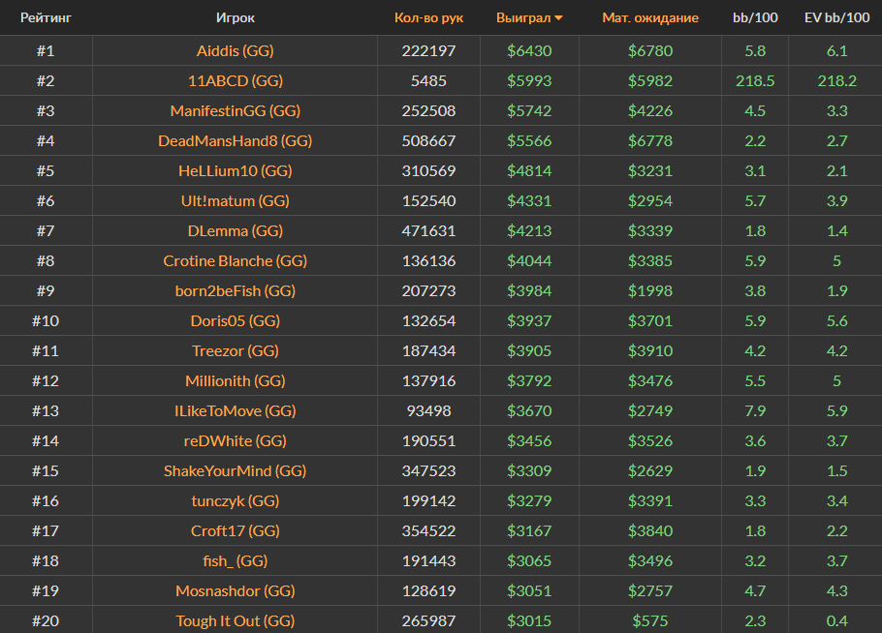Image resolution: width=882 pixels, height=633 pixels.
Task: Open Crotine Blanche (GG) player link
Action: coord(235,260)
